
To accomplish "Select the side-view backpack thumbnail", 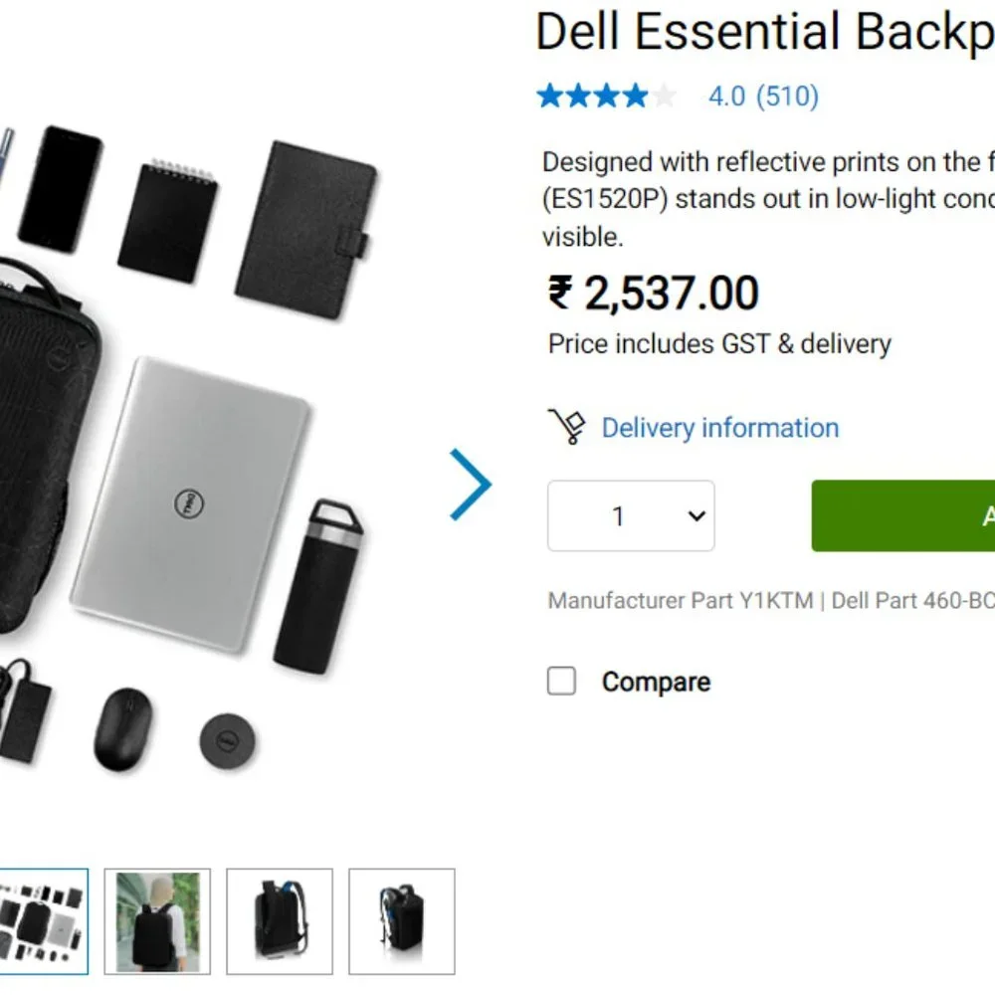I will (401, 920).
